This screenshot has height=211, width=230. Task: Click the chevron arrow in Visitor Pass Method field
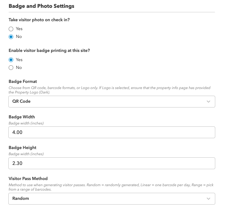[209, 199]
